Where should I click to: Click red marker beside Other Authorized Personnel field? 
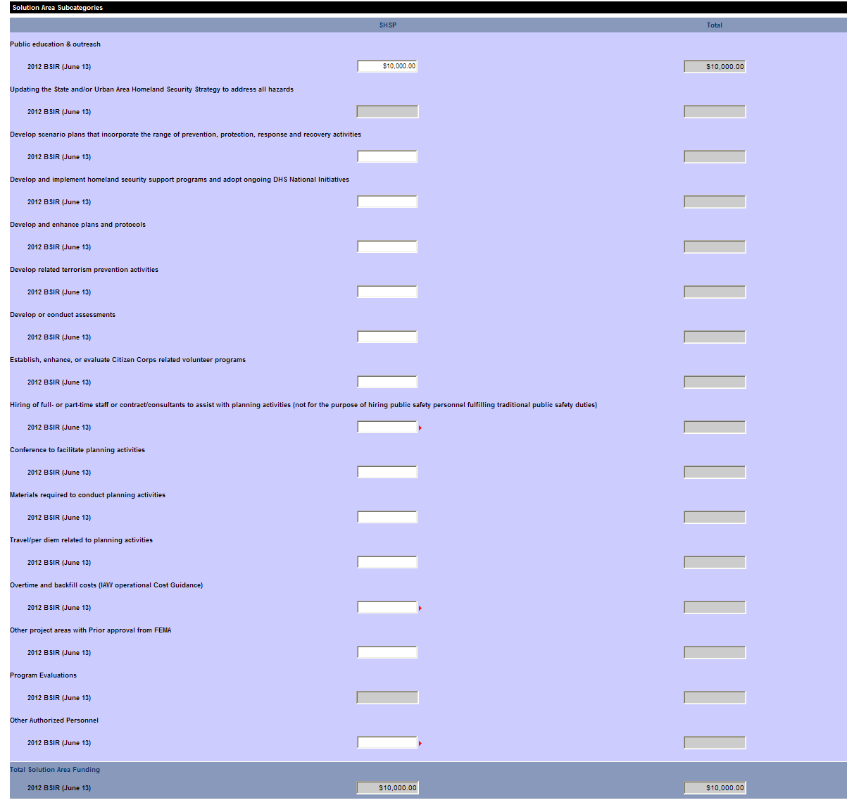tap(420, 744)
